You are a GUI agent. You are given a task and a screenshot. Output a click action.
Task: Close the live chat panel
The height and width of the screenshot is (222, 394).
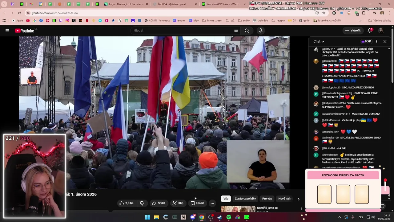point(385,41)
